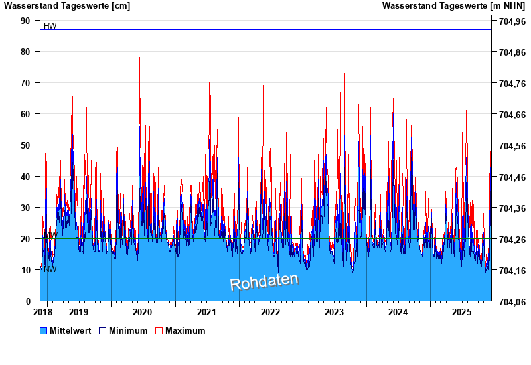The height and width of the screenshot is (365, 531).
Task: Click the 704,06 tick on right axis
Action: point(512,301)
